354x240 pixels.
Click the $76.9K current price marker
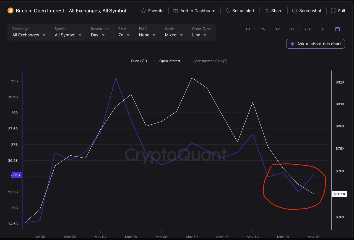(x=339, y=194)
